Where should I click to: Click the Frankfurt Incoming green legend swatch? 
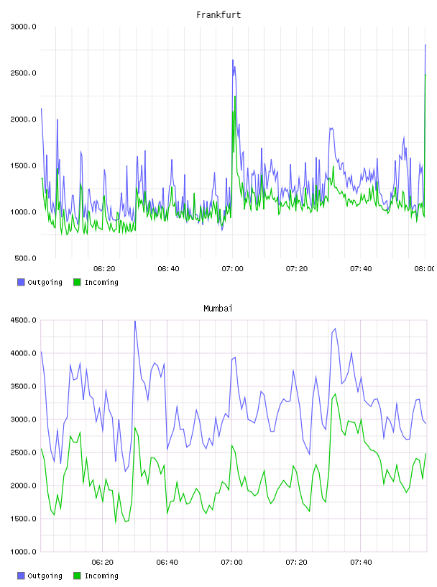pyautogui.click(x=77, y=282)
